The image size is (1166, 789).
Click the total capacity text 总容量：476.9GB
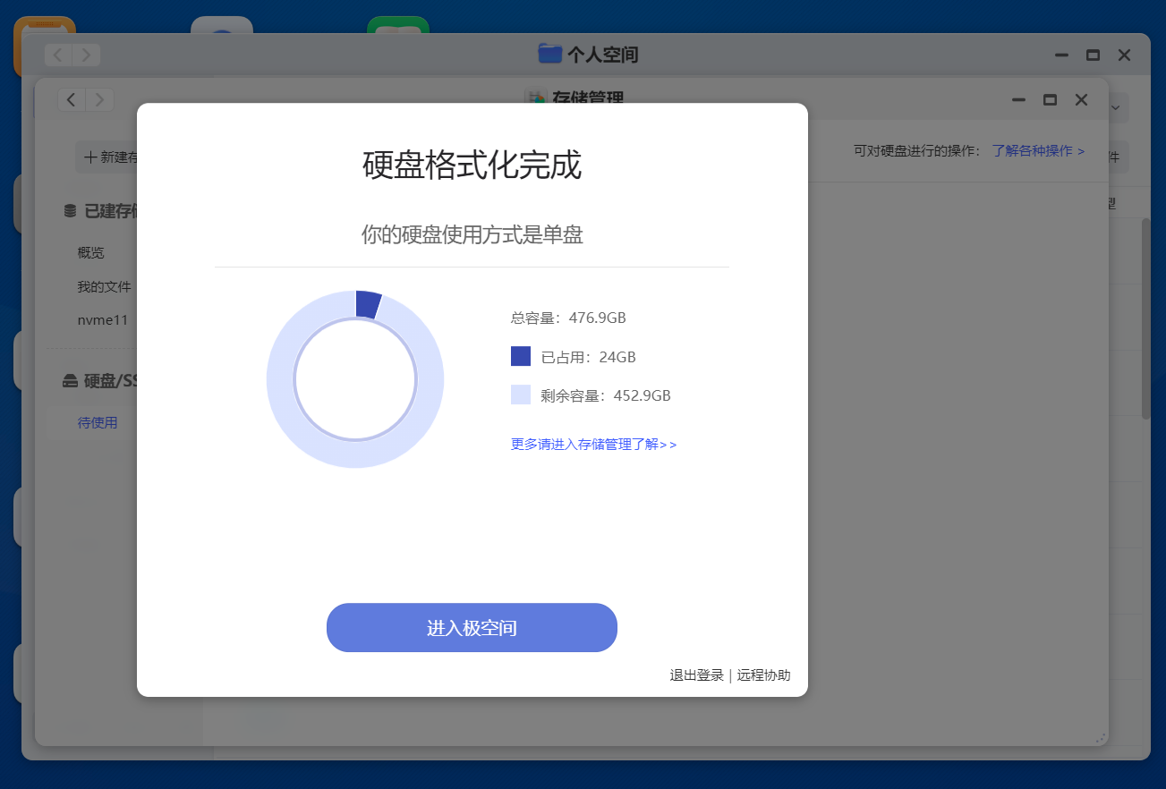pos(568,318)
